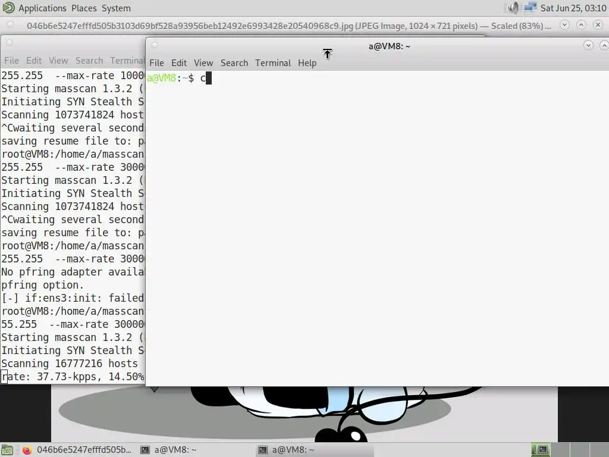Open the Applications menu in top panel

(x=42, y=8)
